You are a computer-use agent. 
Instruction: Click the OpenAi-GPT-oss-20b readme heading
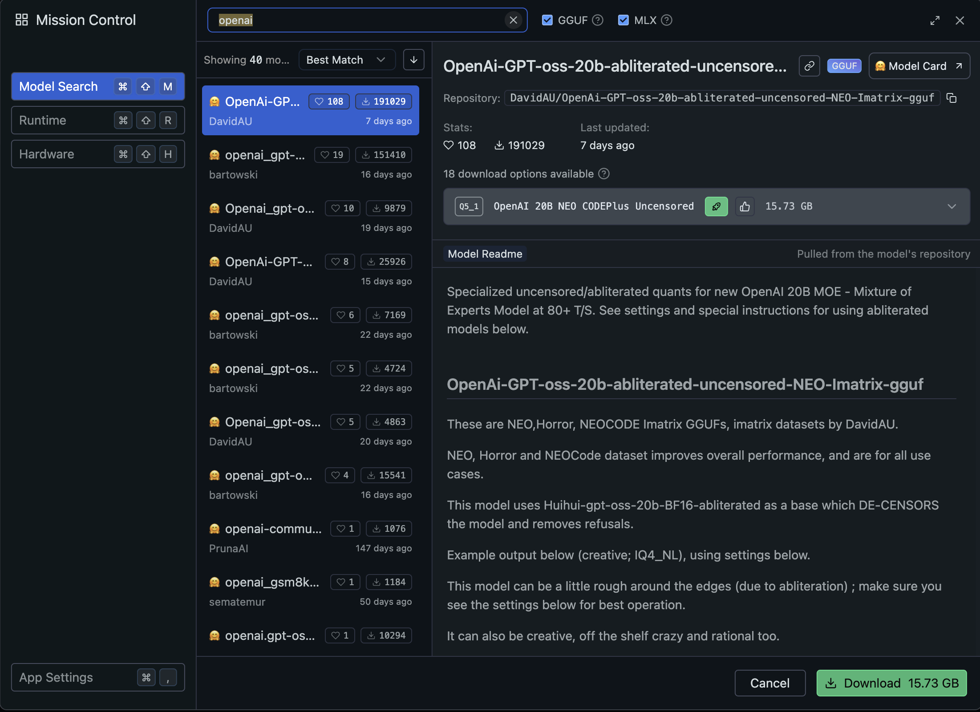685,384
